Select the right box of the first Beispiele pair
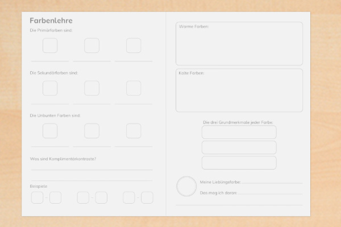This screenshot has height=227, width=341. 55,197
